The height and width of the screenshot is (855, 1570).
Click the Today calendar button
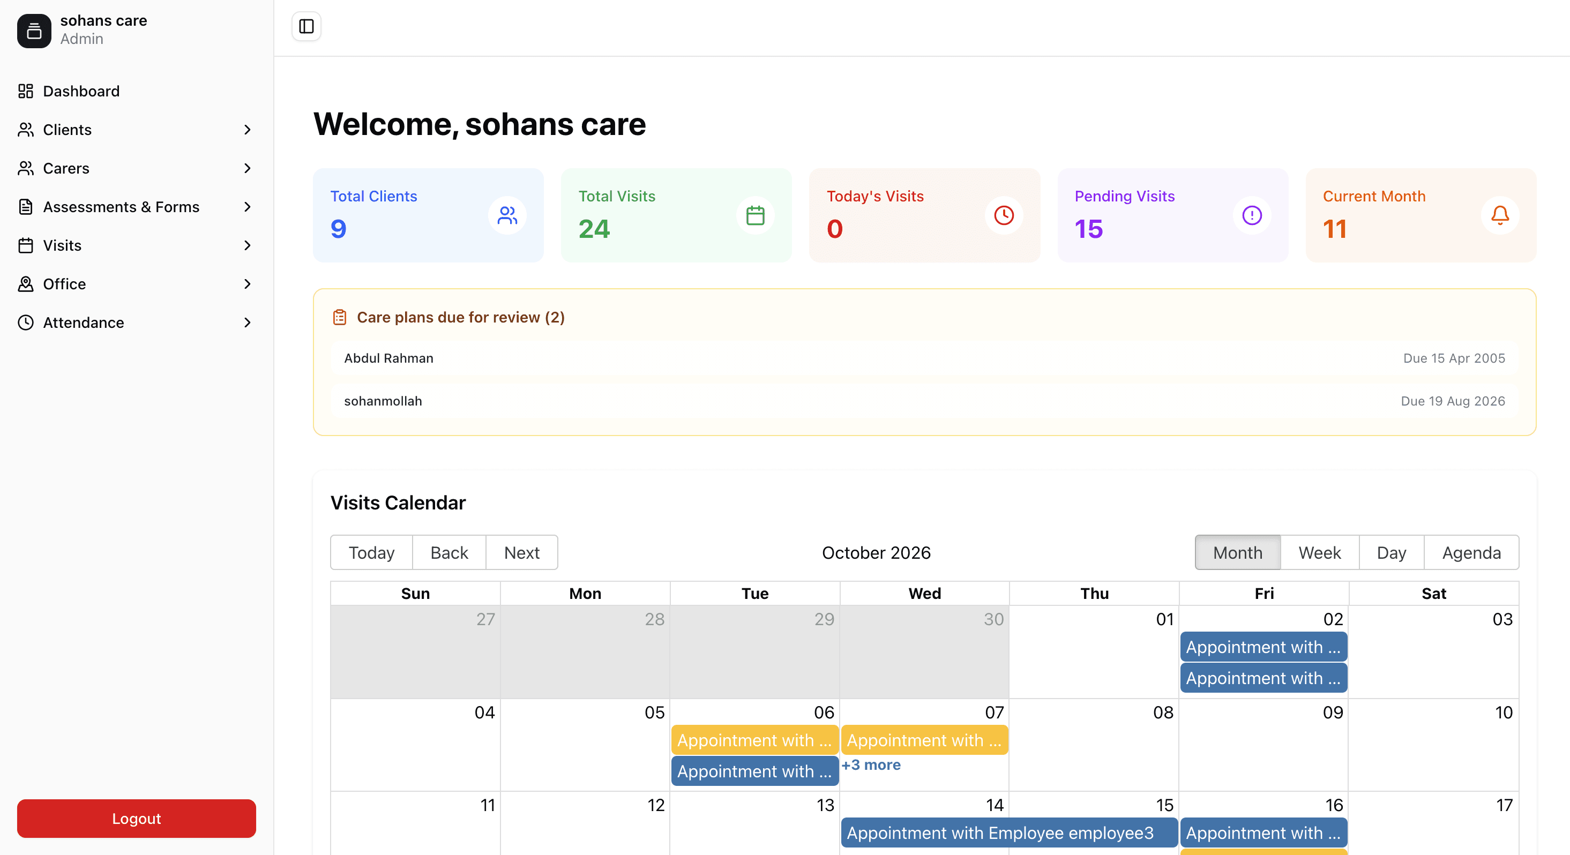[371, 553]
